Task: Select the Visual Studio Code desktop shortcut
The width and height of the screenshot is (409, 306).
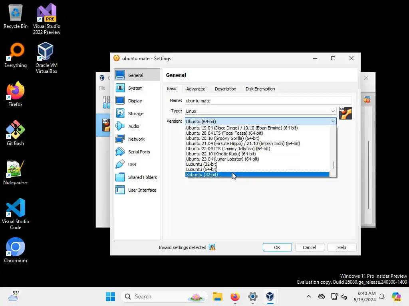Action: coord(16,214)
